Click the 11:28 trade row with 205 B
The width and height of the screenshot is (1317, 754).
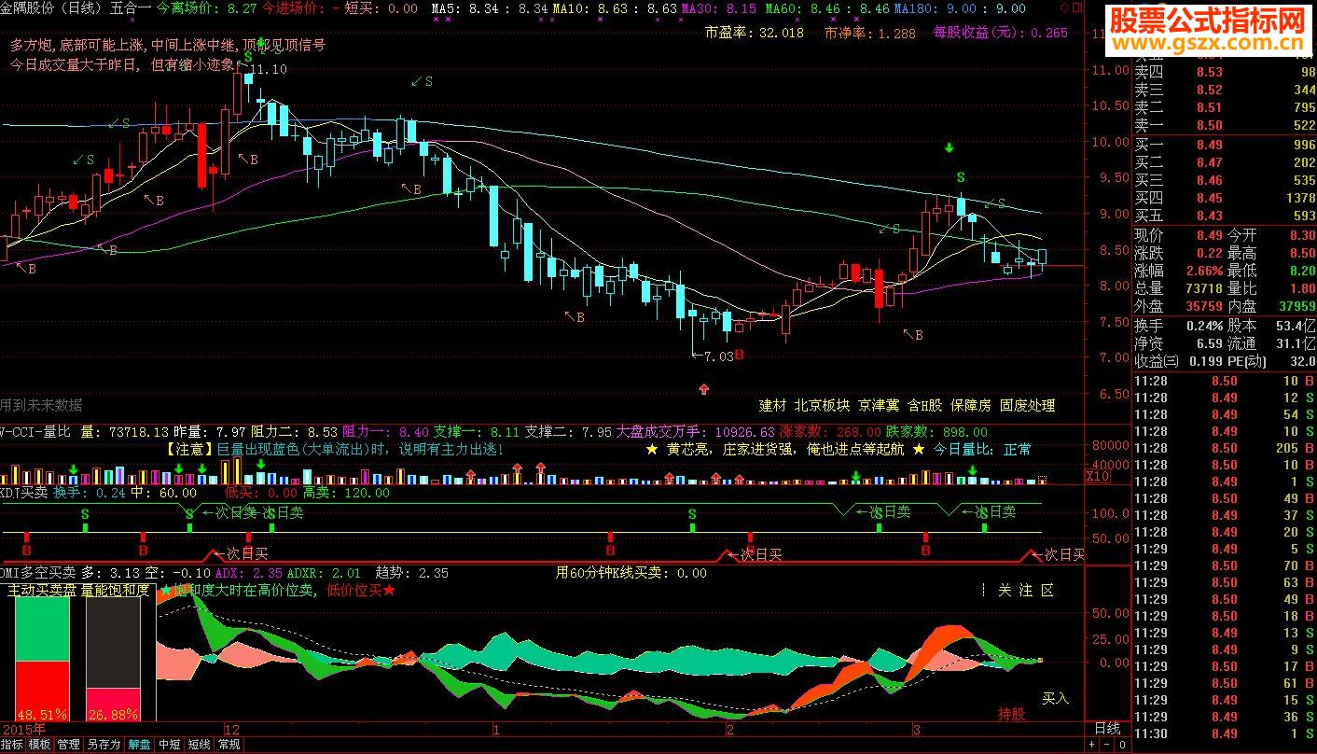coord(1224,448)
